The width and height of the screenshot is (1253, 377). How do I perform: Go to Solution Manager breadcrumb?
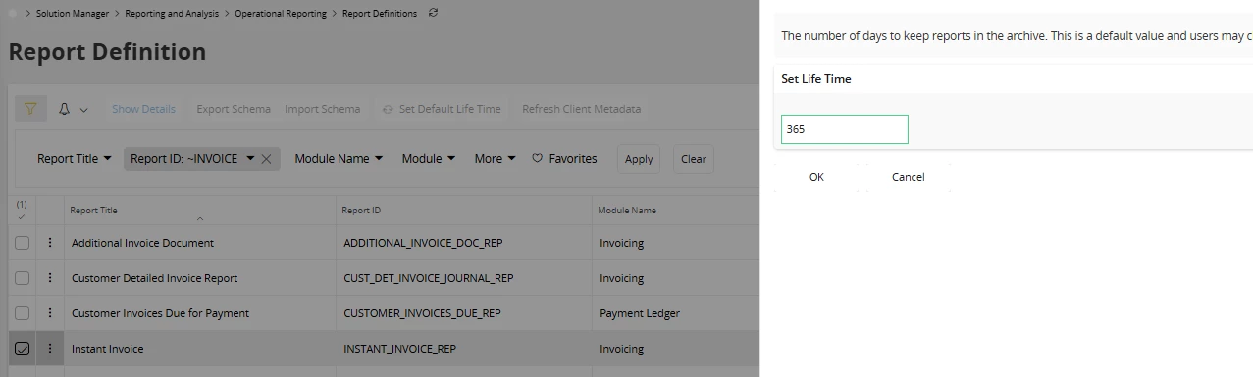tap(73, 14)
